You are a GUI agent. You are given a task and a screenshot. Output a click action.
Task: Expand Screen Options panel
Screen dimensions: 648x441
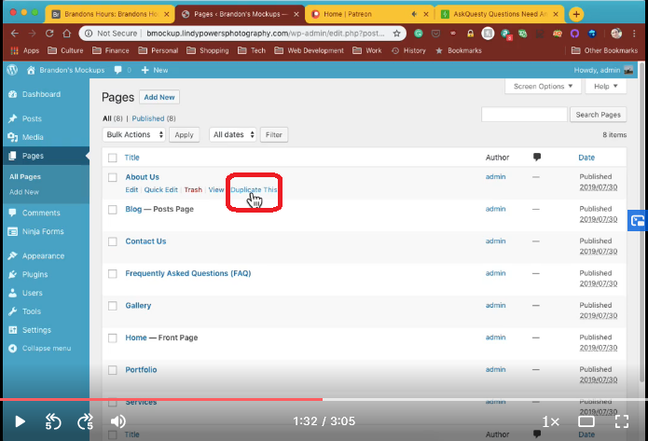click(543, 87)
